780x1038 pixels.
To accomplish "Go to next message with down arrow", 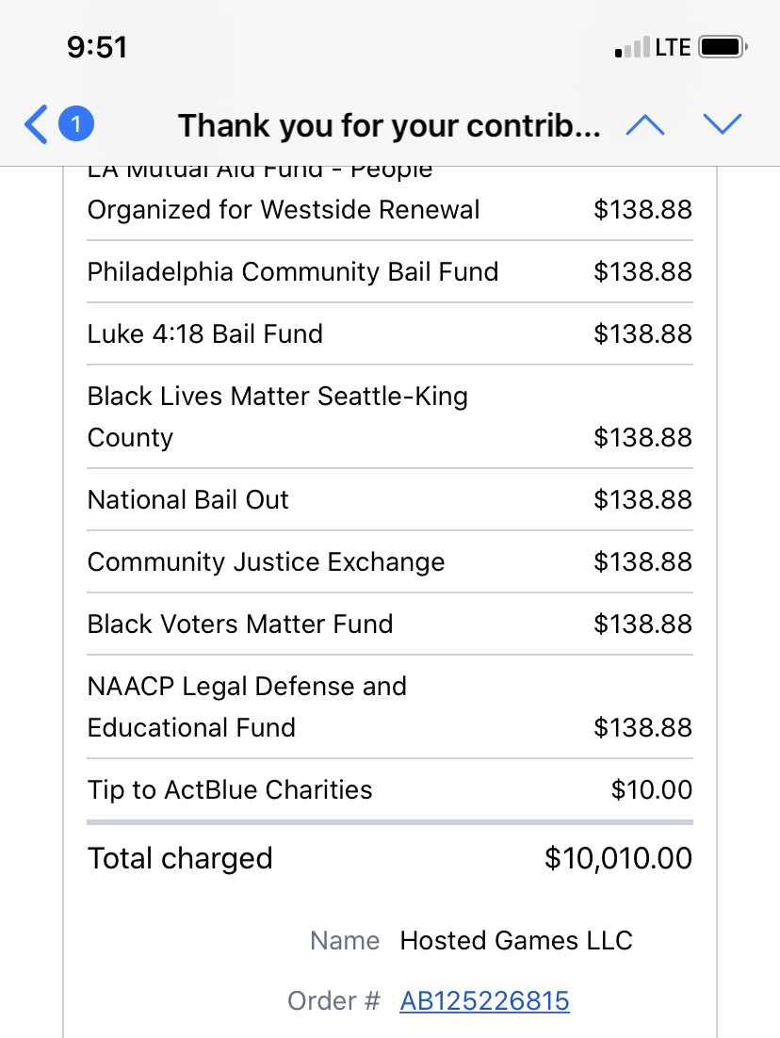I will click(x=723, y=124).
